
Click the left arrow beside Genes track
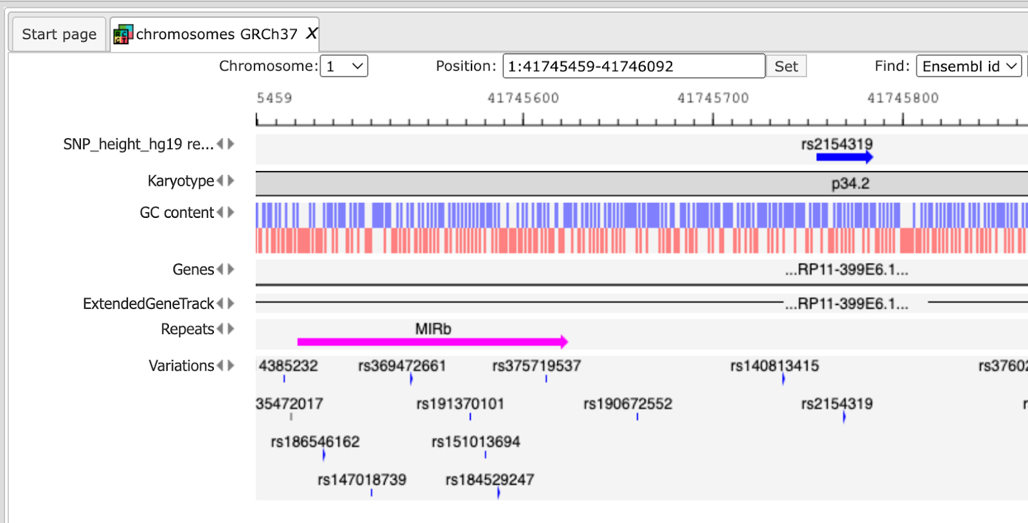coord(220,269)
